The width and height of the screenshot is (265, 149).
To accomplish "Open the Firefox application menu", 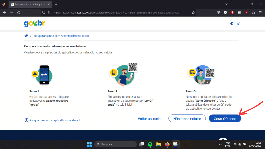I will [260, 12].
